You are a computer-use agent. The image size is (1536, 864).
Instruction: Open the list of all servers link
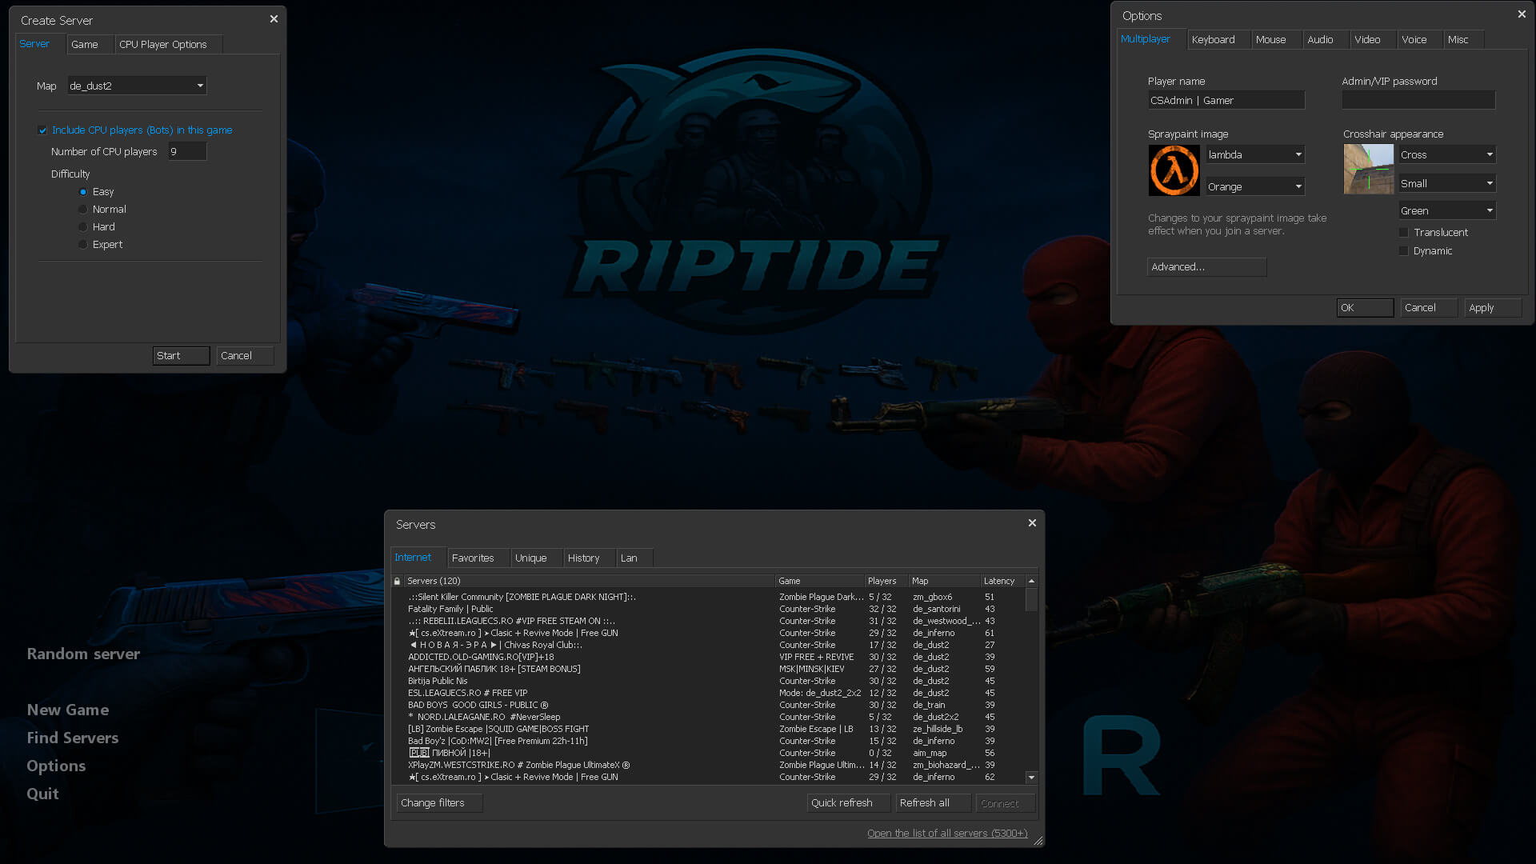[946, 833]
